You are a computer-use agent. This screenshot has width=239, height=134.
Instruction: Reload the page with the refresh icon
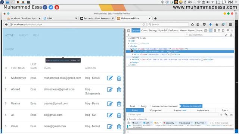(143, 25)
